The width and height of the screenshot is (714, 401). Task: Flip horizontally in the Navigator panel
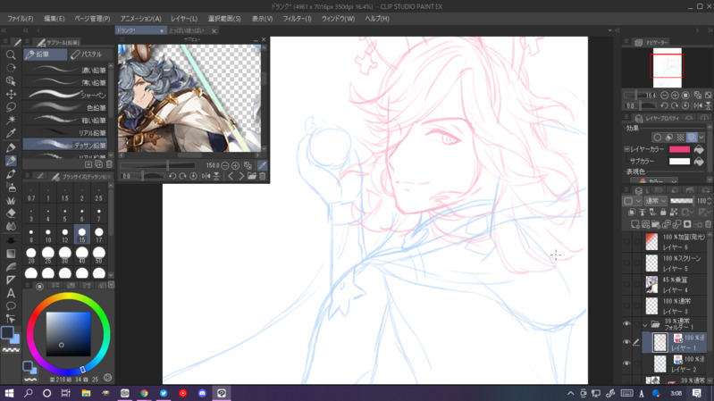pos(698,105)
